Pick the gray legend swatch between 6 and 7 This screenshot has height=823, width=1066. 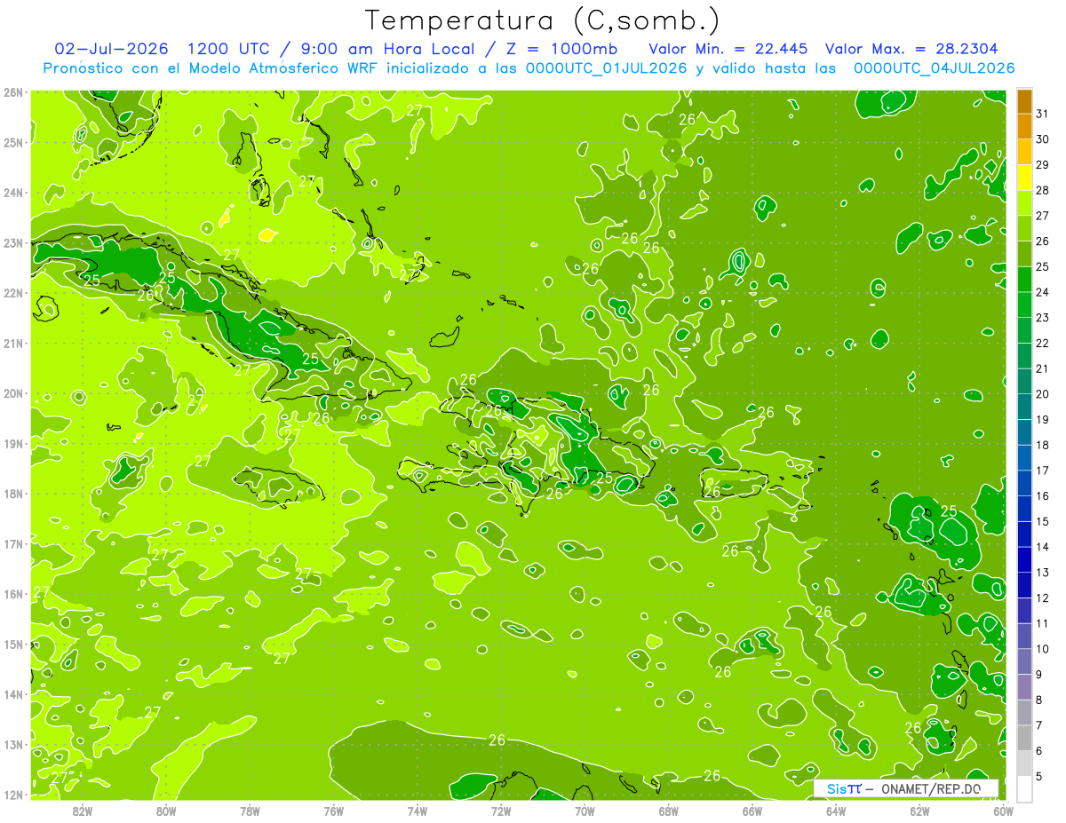point(1024,738)
